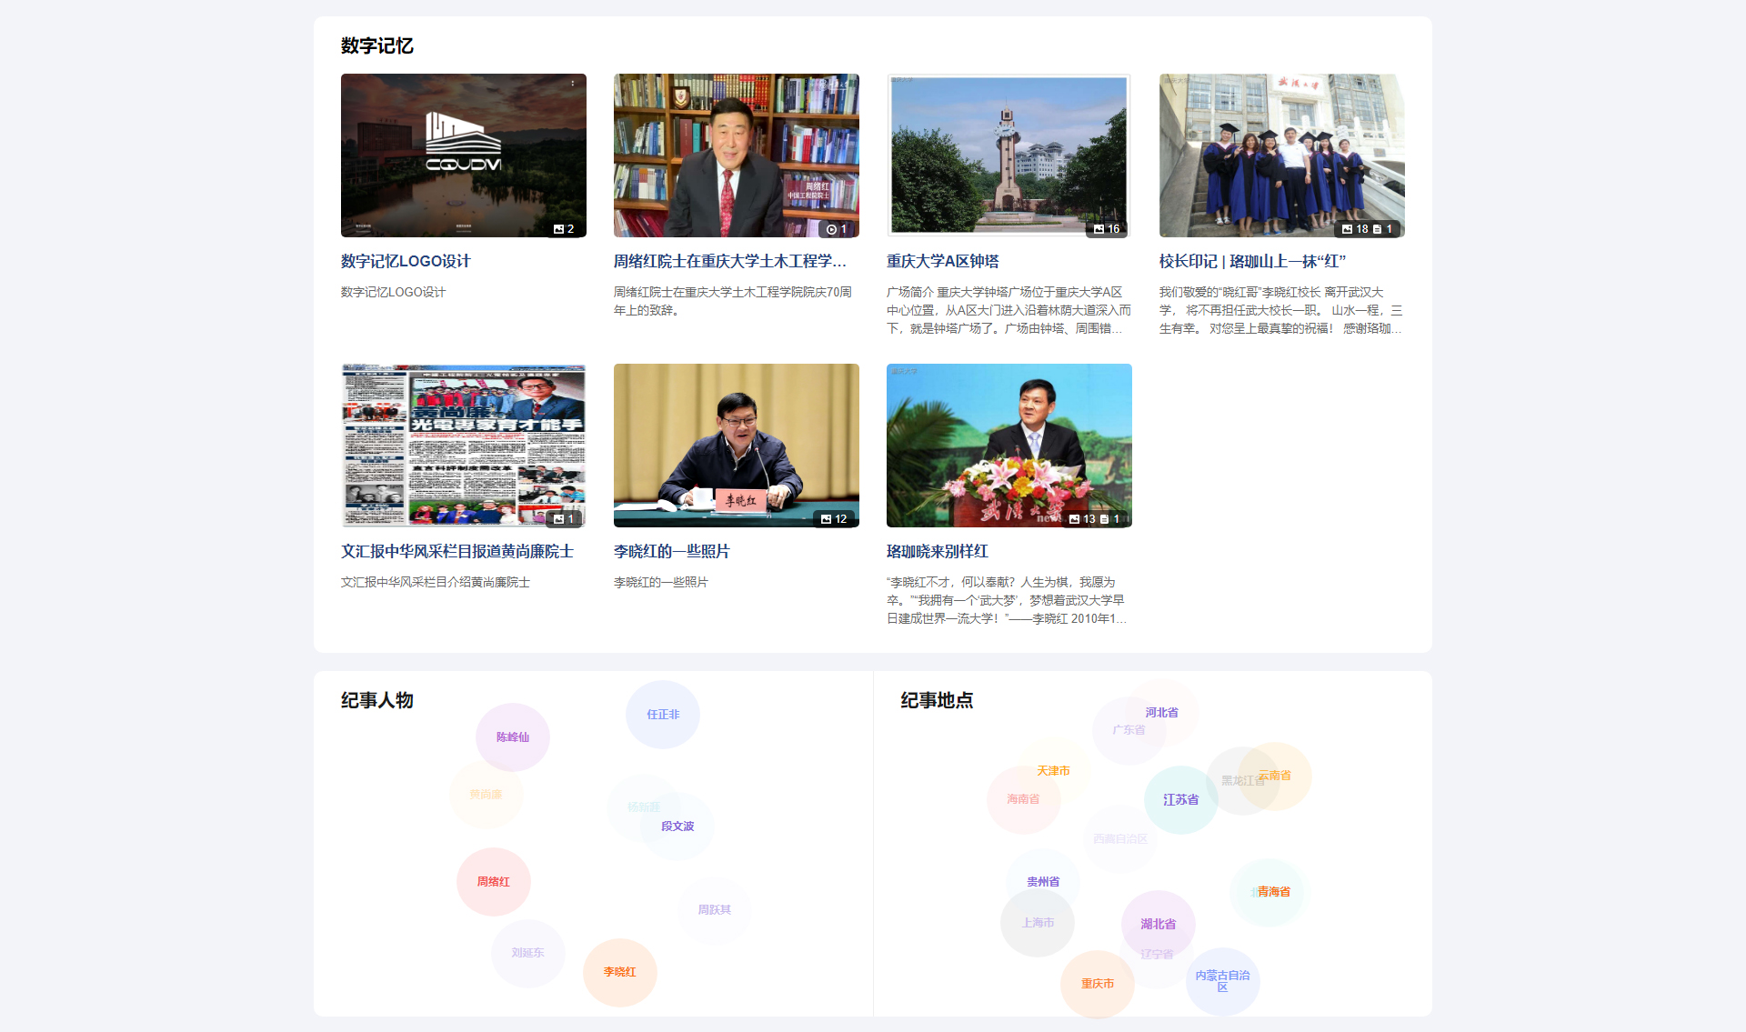Click the three-dot icon on the CQUDM thumbnail

[x=573, y=84]
